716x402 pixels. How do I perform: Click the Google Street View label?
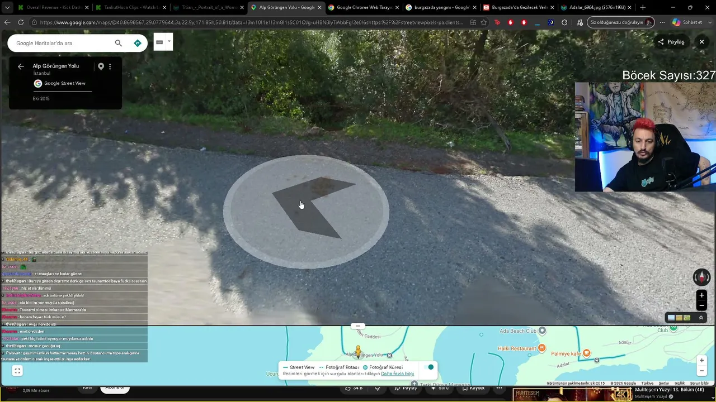65,83
